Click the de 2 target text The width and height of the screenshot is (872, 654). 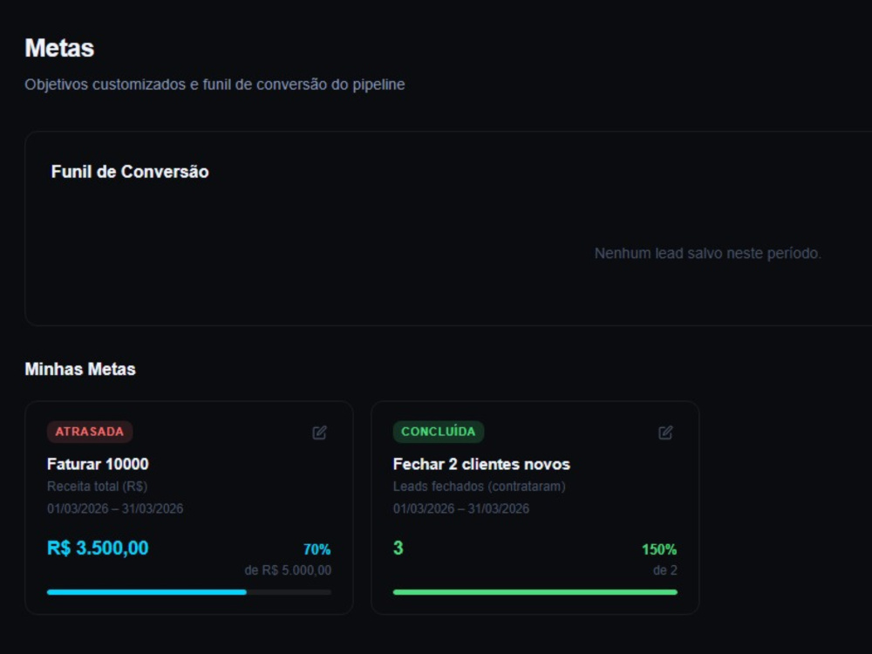pyautogui.click(x=665, y=570)
